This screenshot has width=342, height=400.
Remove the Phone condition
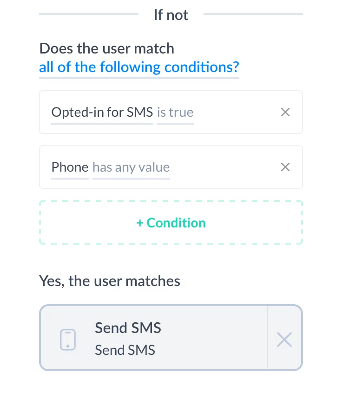(285, 167)
